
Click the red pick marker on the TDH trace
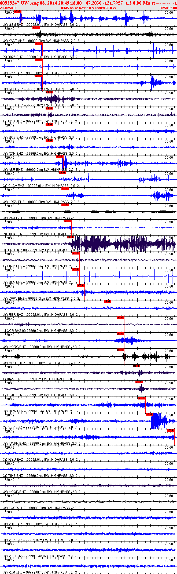[49, 140]
